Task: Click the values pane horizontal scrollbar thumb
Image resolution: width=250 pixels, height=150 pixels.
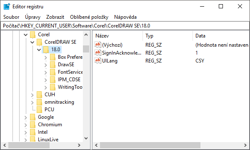Action: 150,145
